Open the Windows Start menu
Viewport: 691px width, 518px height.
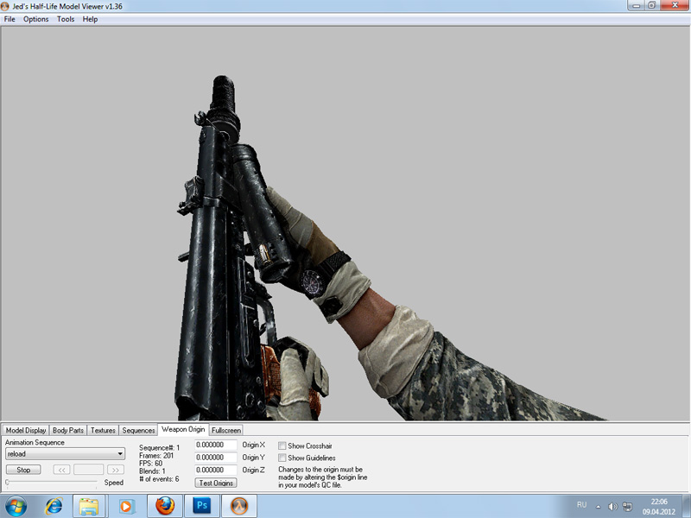[16, 506]
